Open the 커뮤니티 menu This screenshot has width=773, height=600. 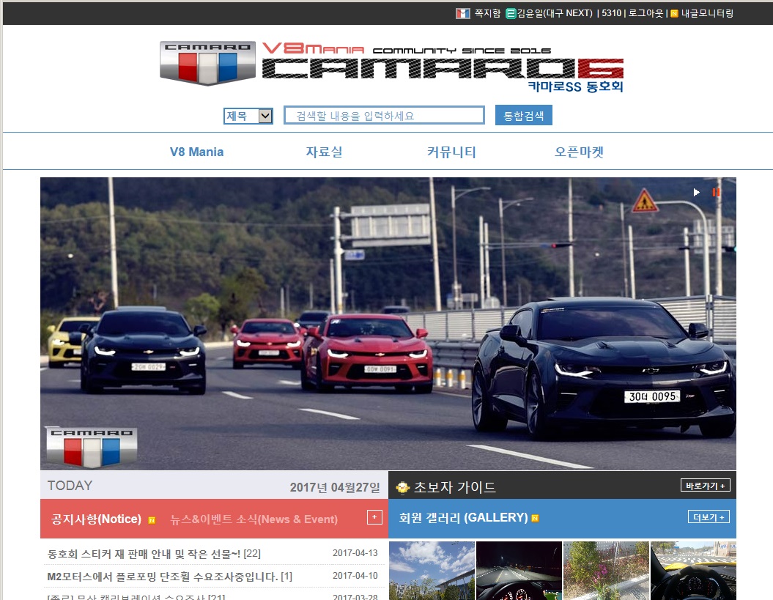click(x=451, y=152)
